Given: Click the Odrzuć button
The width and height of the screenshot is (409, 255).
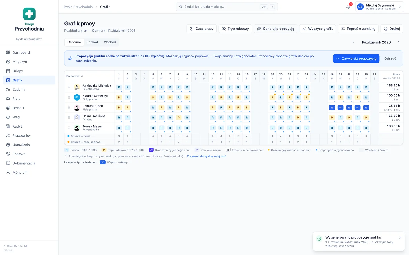Looking at the screenshot, I should click(x=390, y=59).
